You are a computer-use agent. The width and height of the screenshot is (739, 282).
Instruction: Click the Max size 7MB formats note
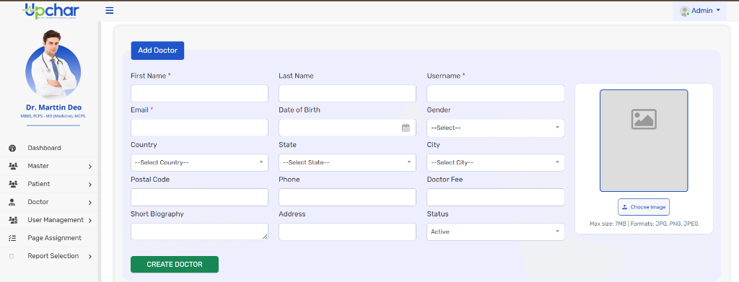644,224
